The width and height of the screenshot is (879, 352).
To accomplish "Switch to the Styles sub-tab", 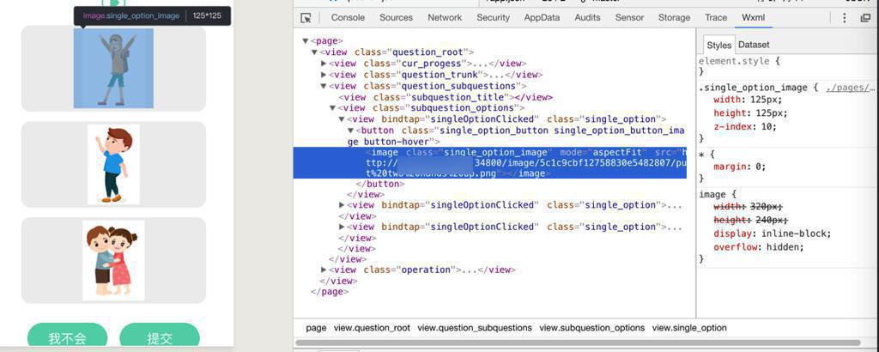I will tap(718, 46).
